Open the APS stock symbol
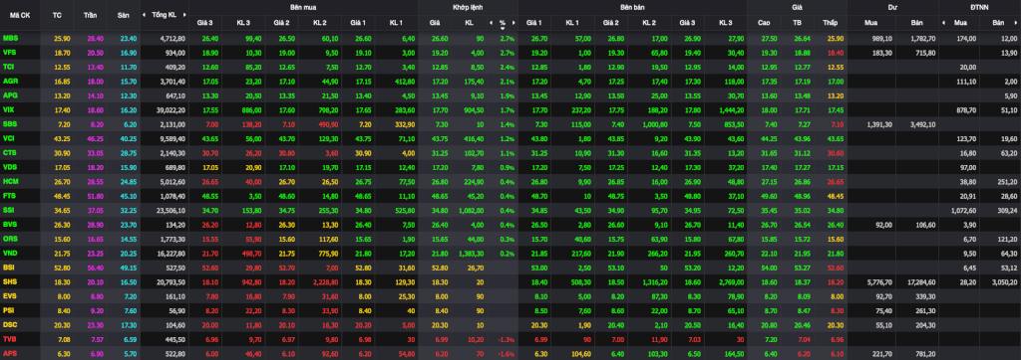 [x=10, y=352]
